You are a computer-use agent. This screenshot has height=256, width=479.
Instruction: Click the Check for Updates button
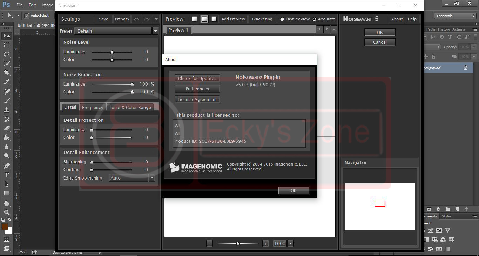(x=197, y=78)
